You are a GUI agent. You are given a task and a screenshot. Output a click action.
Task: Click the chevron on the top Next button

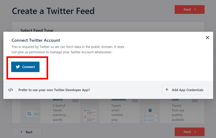(195, 9)
